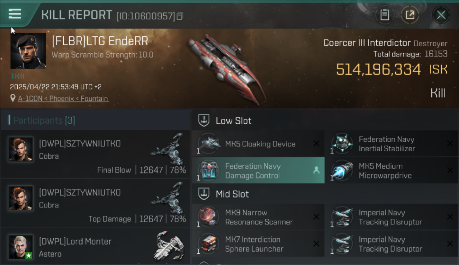Close the kill report window
Screen dimensions: 459x265
441,15
